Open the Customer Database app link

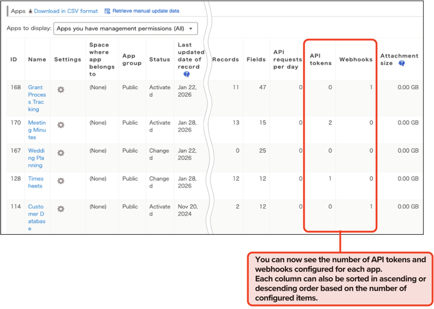tap(36, 217)
